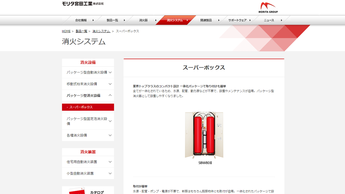Click the arrow icon beside 消火システム
The height and width of the screenshot is (194, 345).
(187, 20)
